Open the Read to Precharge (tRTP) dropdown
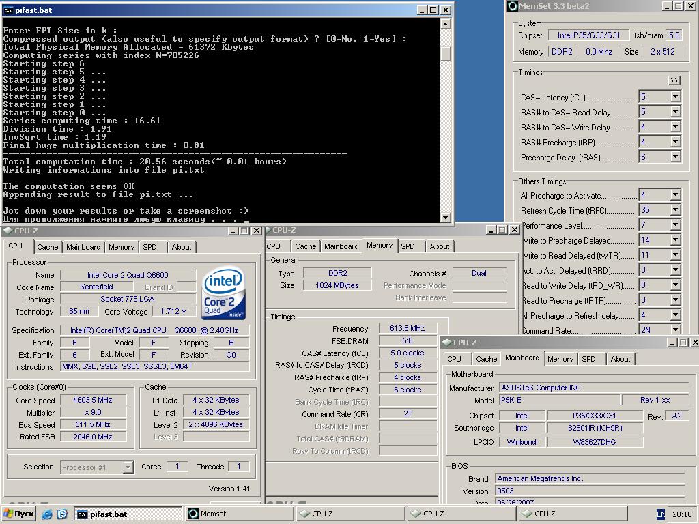The height and width of the screenshot is (524, 699). tap(675, 300)
